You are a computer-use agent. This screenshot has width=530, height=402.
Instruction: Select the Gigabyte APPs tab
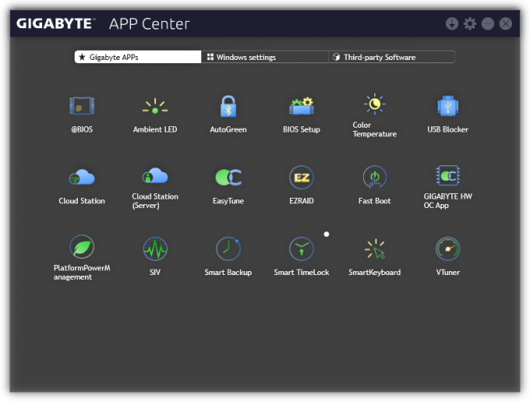(138, 57)
